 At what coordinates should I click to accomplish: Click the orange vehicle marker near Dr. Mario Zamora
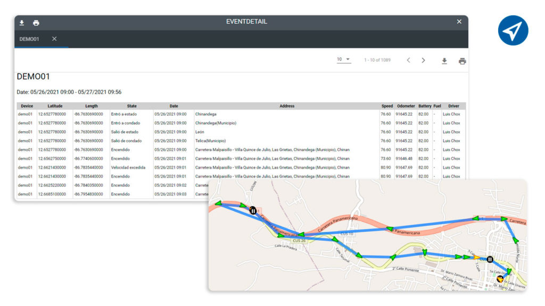tap(500, 278)
